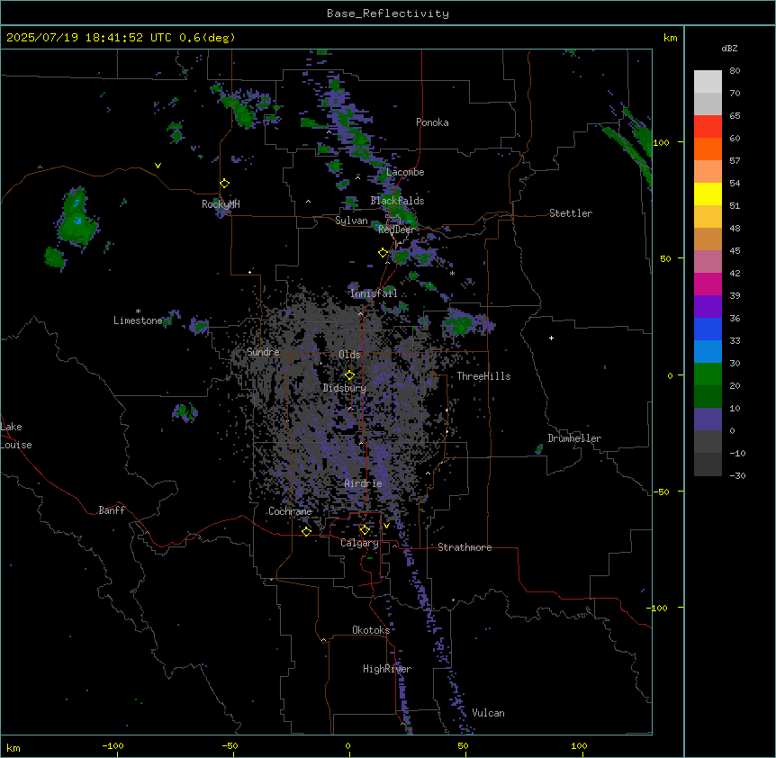Click the yellow diamond marker beside RockyMH
The height and width of the screenshot is (758, 776).
tap(225, 184)
